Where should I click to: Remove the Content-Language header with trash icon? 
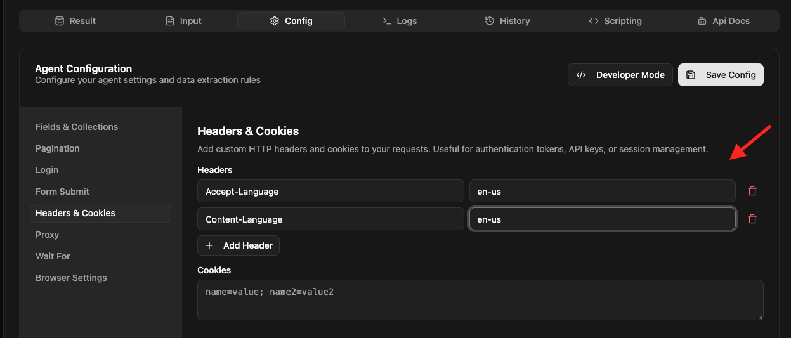(x=752, y=219)
